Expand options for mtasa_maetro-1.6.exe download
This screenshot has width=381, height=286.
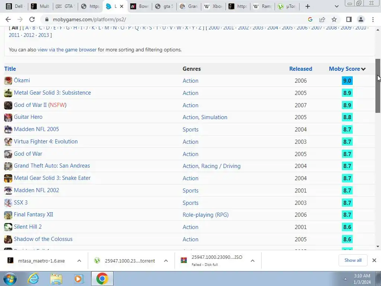coord(79,261)
